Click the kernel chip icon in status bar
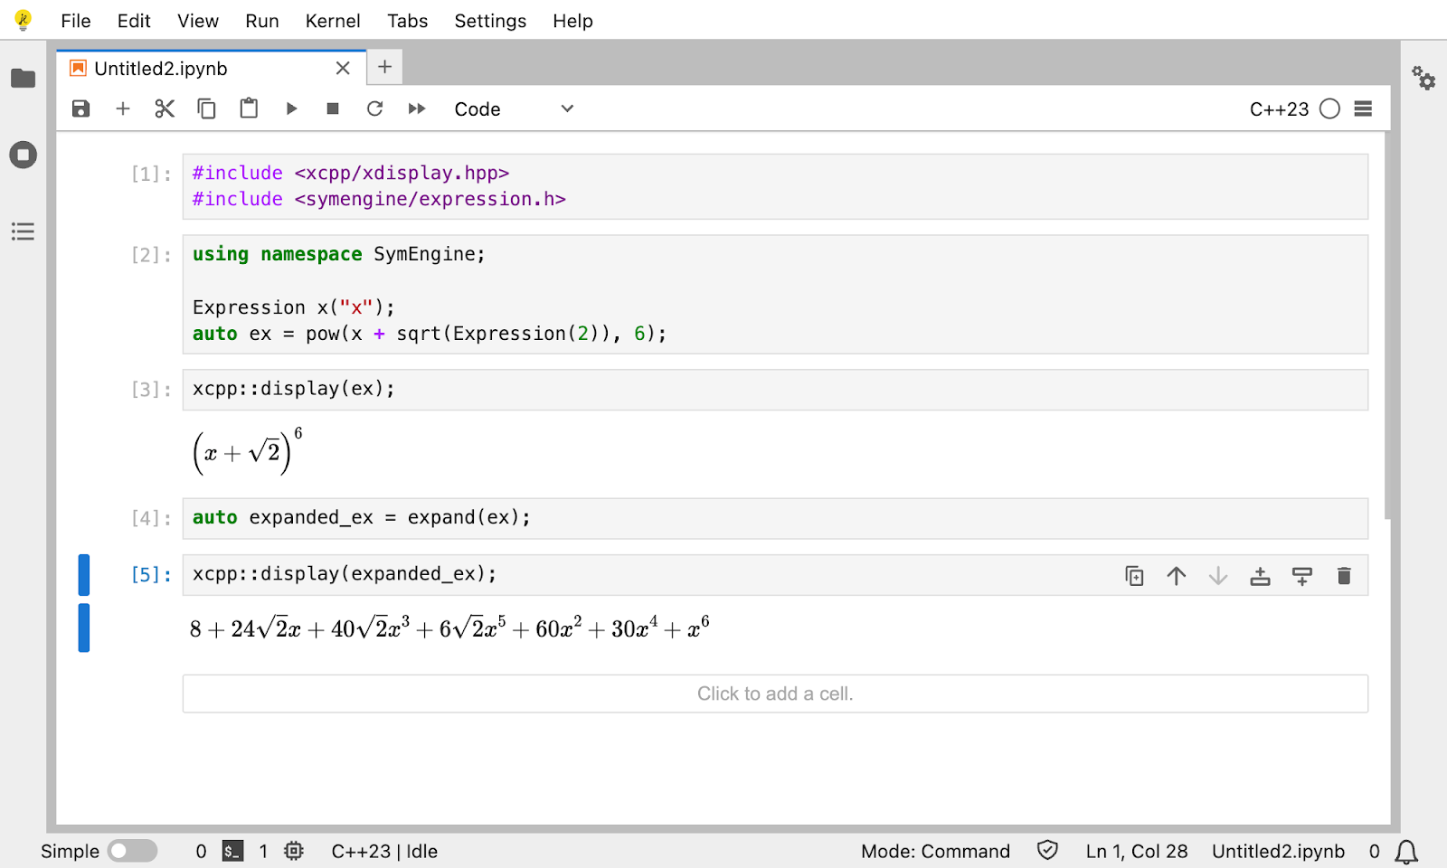Image resolution: width=1447 pixels, height=868 pixels. (294, 851)
